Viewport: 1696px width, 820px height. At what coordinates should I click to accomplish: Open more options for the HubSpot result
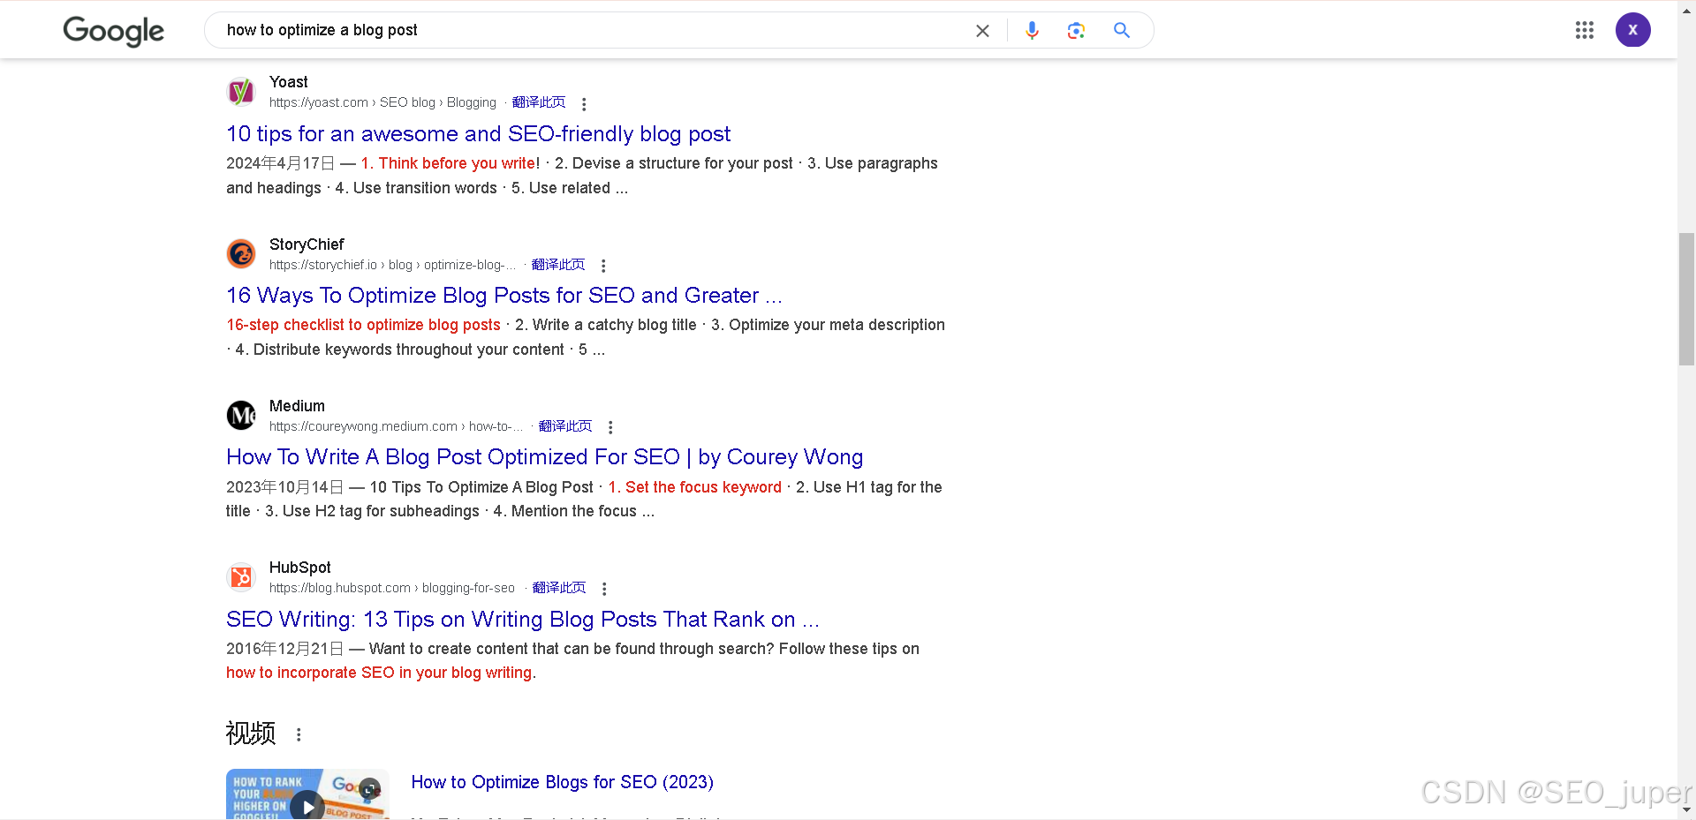604,589
